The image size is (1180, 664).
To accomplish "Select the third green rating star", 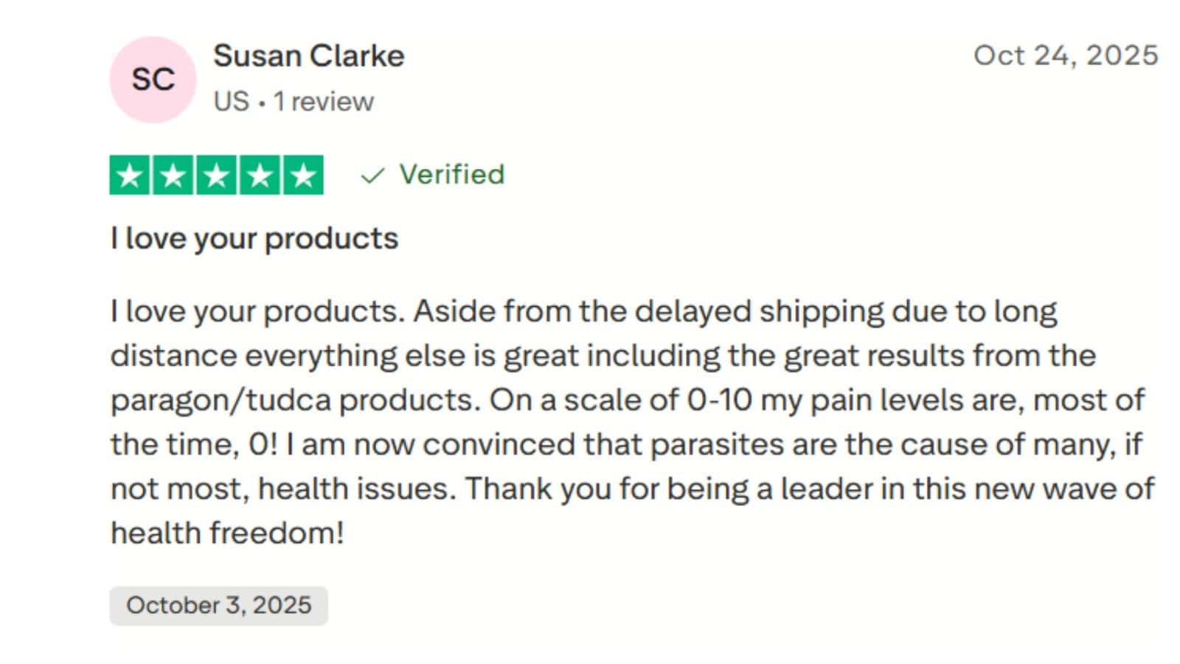I will click(217, 176).
